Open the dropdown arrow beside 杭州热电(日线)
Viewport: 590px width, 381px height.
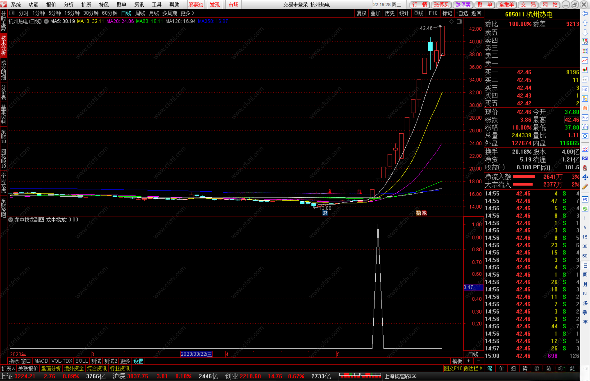[x=46, y=21]
